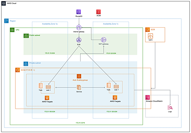
Task: Select the ELB load balancer icon
Action: point(79,40)
